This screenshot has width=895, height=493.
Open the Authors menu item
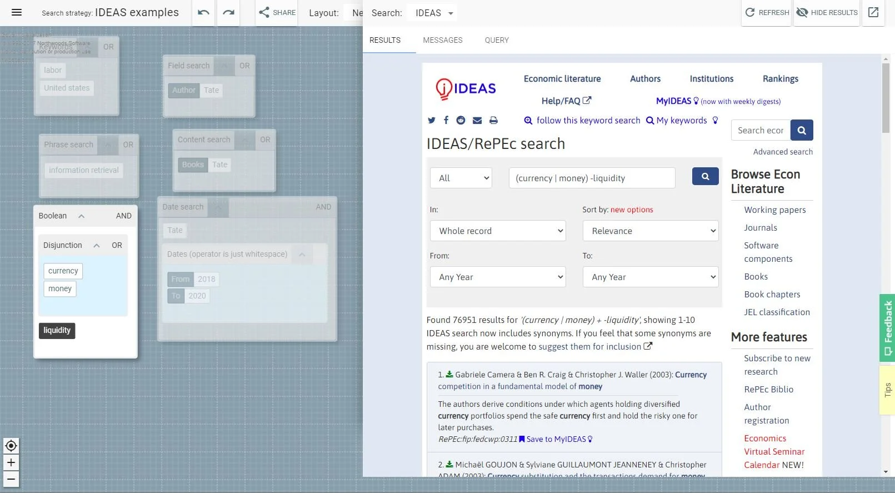645,79
